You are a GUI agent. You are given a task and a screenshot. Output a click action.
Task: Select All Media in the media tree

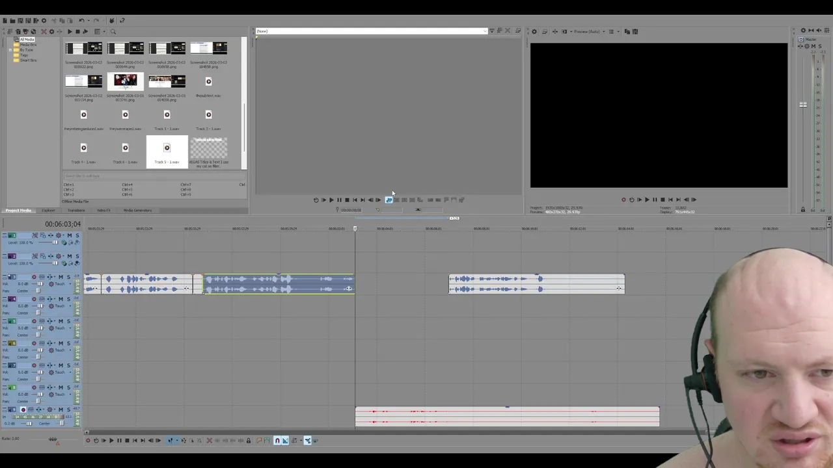(27, 40)
